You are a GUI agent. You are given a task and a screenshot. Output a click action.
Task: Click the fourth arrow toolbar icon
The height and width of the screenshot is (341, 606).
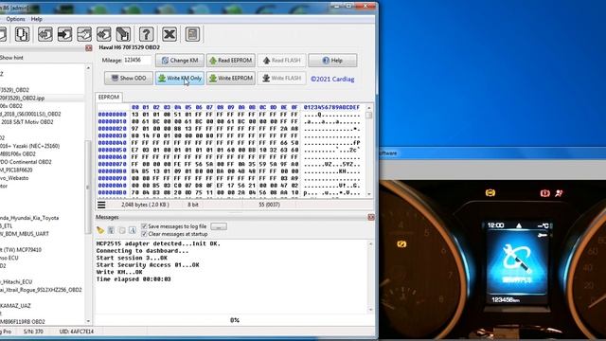pyautogui.click(x=103, y=34)
